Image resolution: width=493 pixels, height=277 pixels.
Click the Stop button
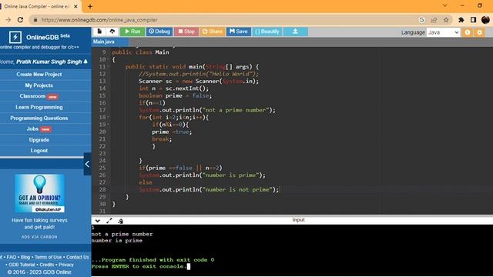pyautogui.click(x=186, y=32)
